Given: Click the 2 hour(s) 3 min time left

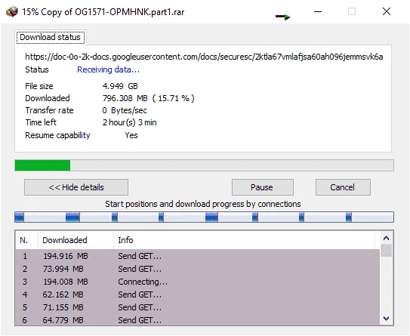Looking at the screenshot, I should (129, 122).
